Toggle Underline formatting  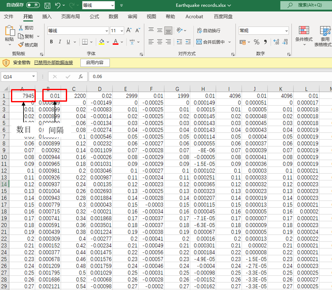(x=68, y=42)
